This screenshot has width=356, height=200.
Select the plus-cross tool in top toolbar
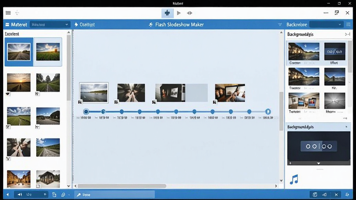(167, 13)
